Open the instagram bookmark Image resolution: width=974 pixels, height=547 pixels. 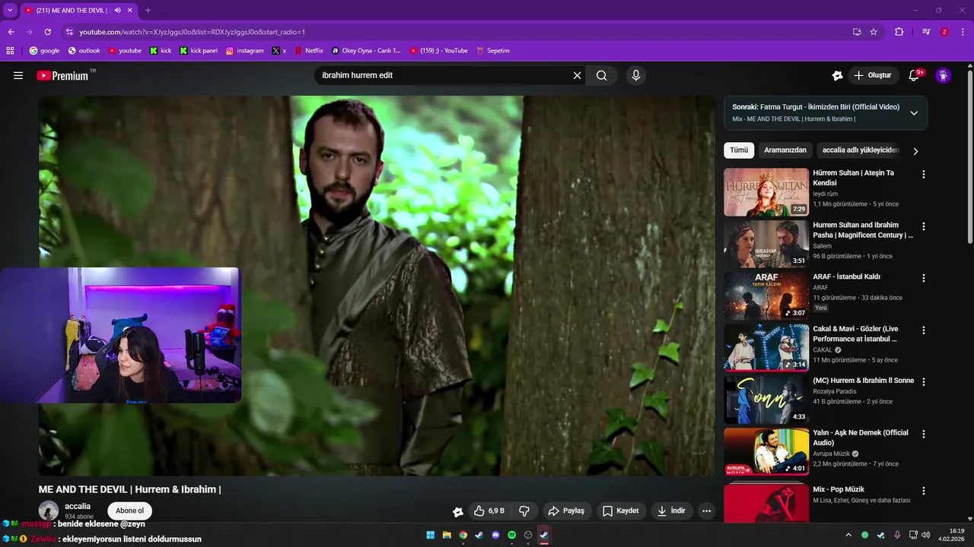coord(244,50)
